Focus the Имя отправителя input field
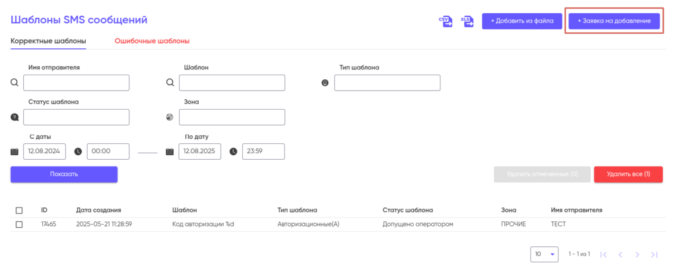The height and width of the screenshot is (278, 676). 77,83
